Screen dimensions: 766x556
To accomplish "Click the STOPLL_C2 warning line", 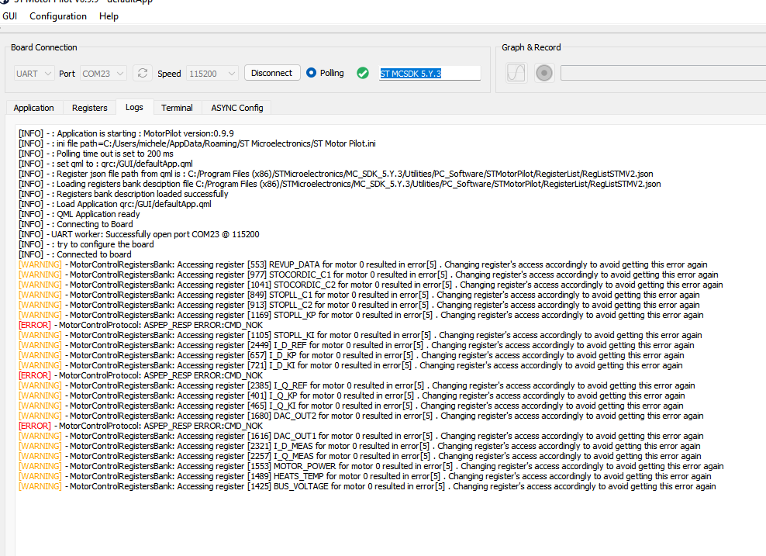I will click(359, 305).
